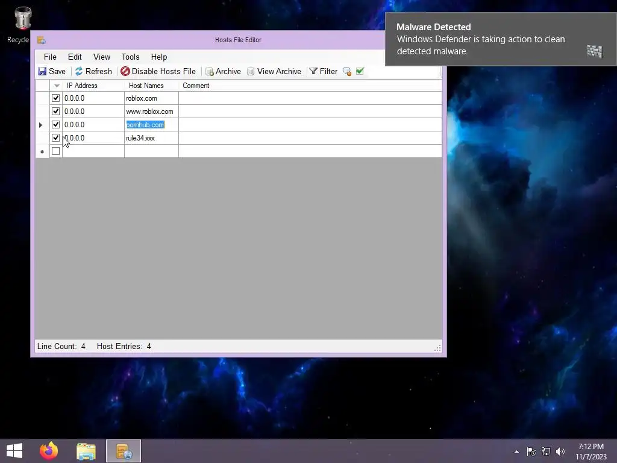The width and height of the screenshot is (617, 463).
Task: Refresh the hosts file list
Action: [93, 71]
